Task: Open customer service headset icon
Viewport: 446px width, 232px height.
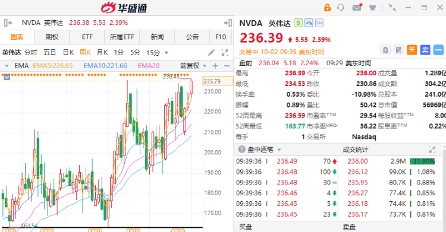Action: (x=341, y=7)
